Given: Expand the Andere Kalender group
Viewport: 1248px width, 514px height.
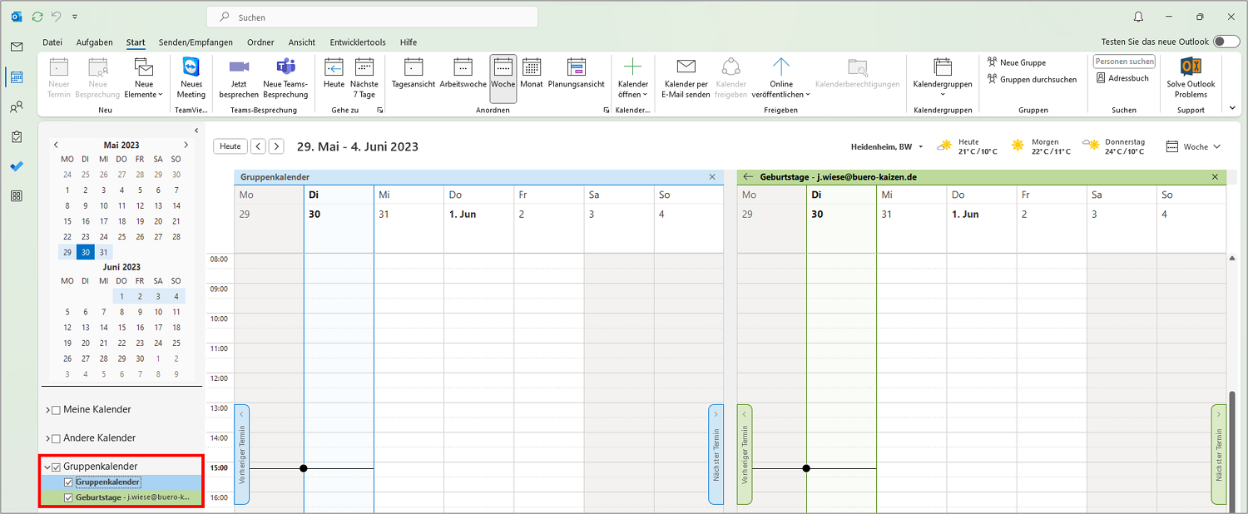Looking at the screenshot, I should 47,438.
